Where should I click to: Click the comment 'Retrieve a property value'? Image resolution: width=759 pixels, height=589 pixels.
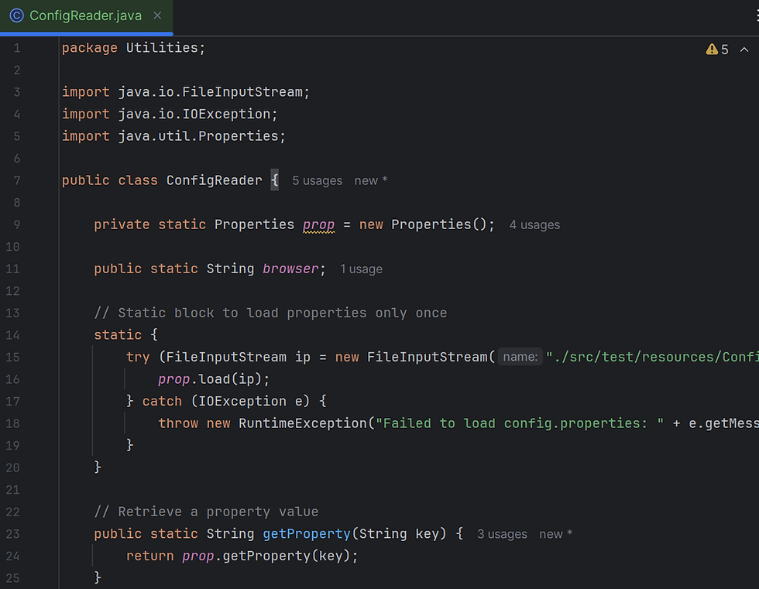point(206,512)
